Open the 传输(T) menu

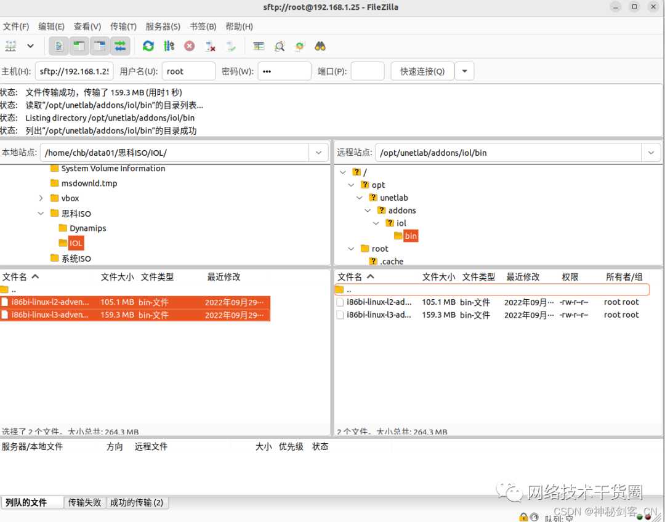tap(123, 26)
